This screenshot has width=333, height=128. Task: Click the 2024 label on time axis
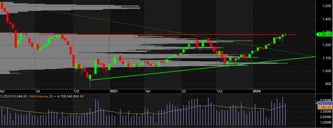(257, 91)
